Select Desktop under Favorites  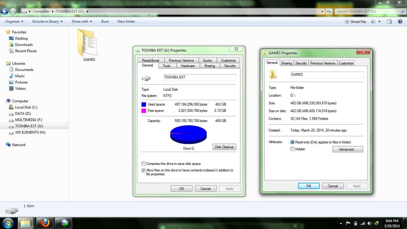click(x=21, y=38)
